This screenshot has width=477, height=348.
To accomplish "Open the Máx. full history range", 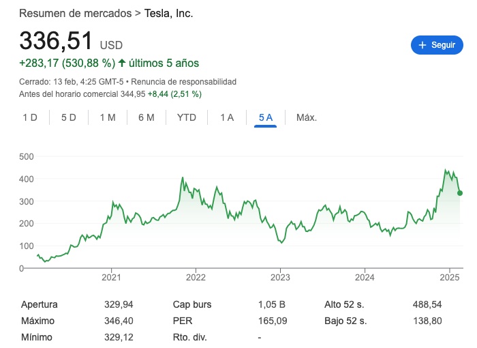I will 307,117.
